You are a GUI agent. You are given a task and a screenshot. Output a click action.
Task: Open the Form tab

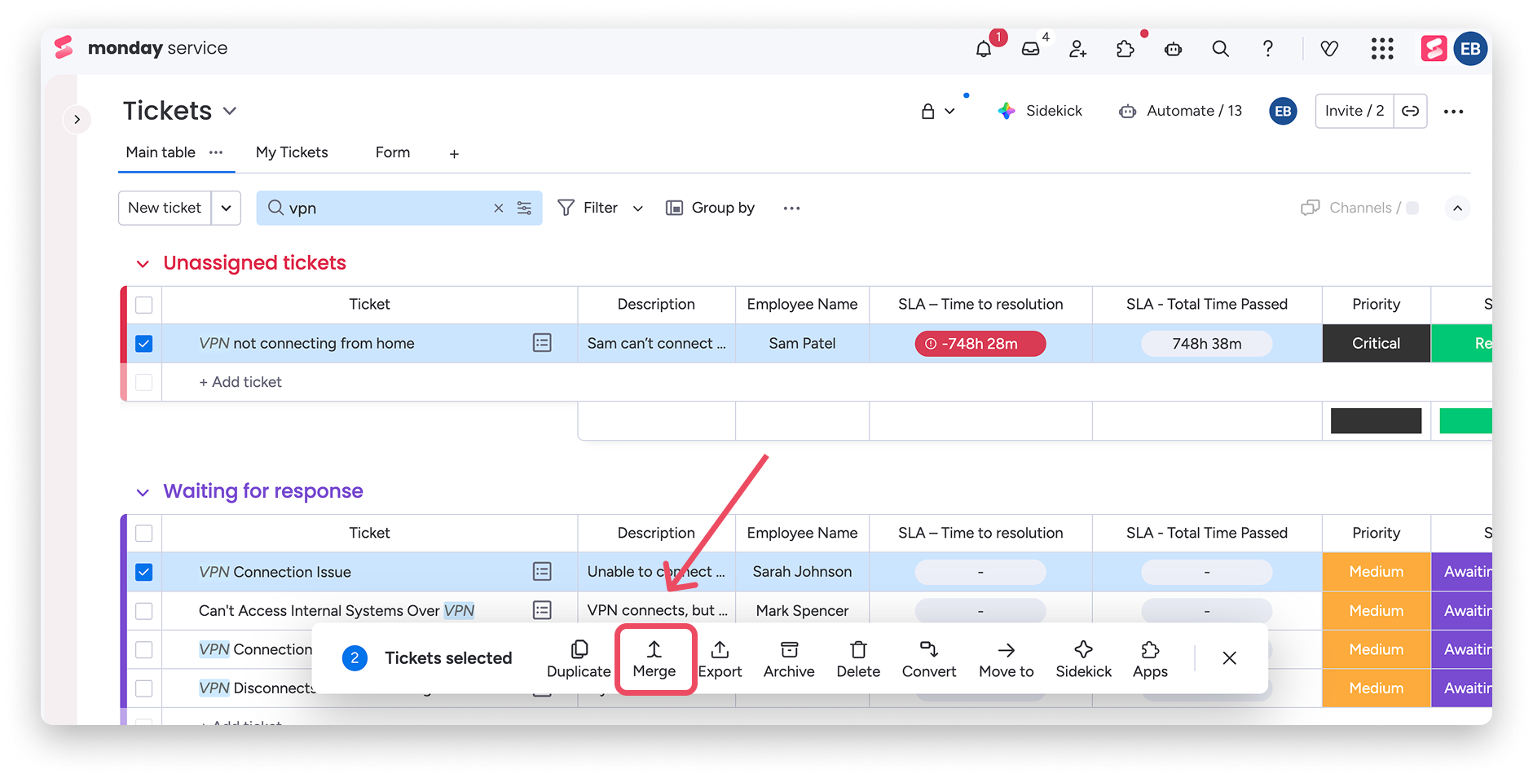click(393, 152)
